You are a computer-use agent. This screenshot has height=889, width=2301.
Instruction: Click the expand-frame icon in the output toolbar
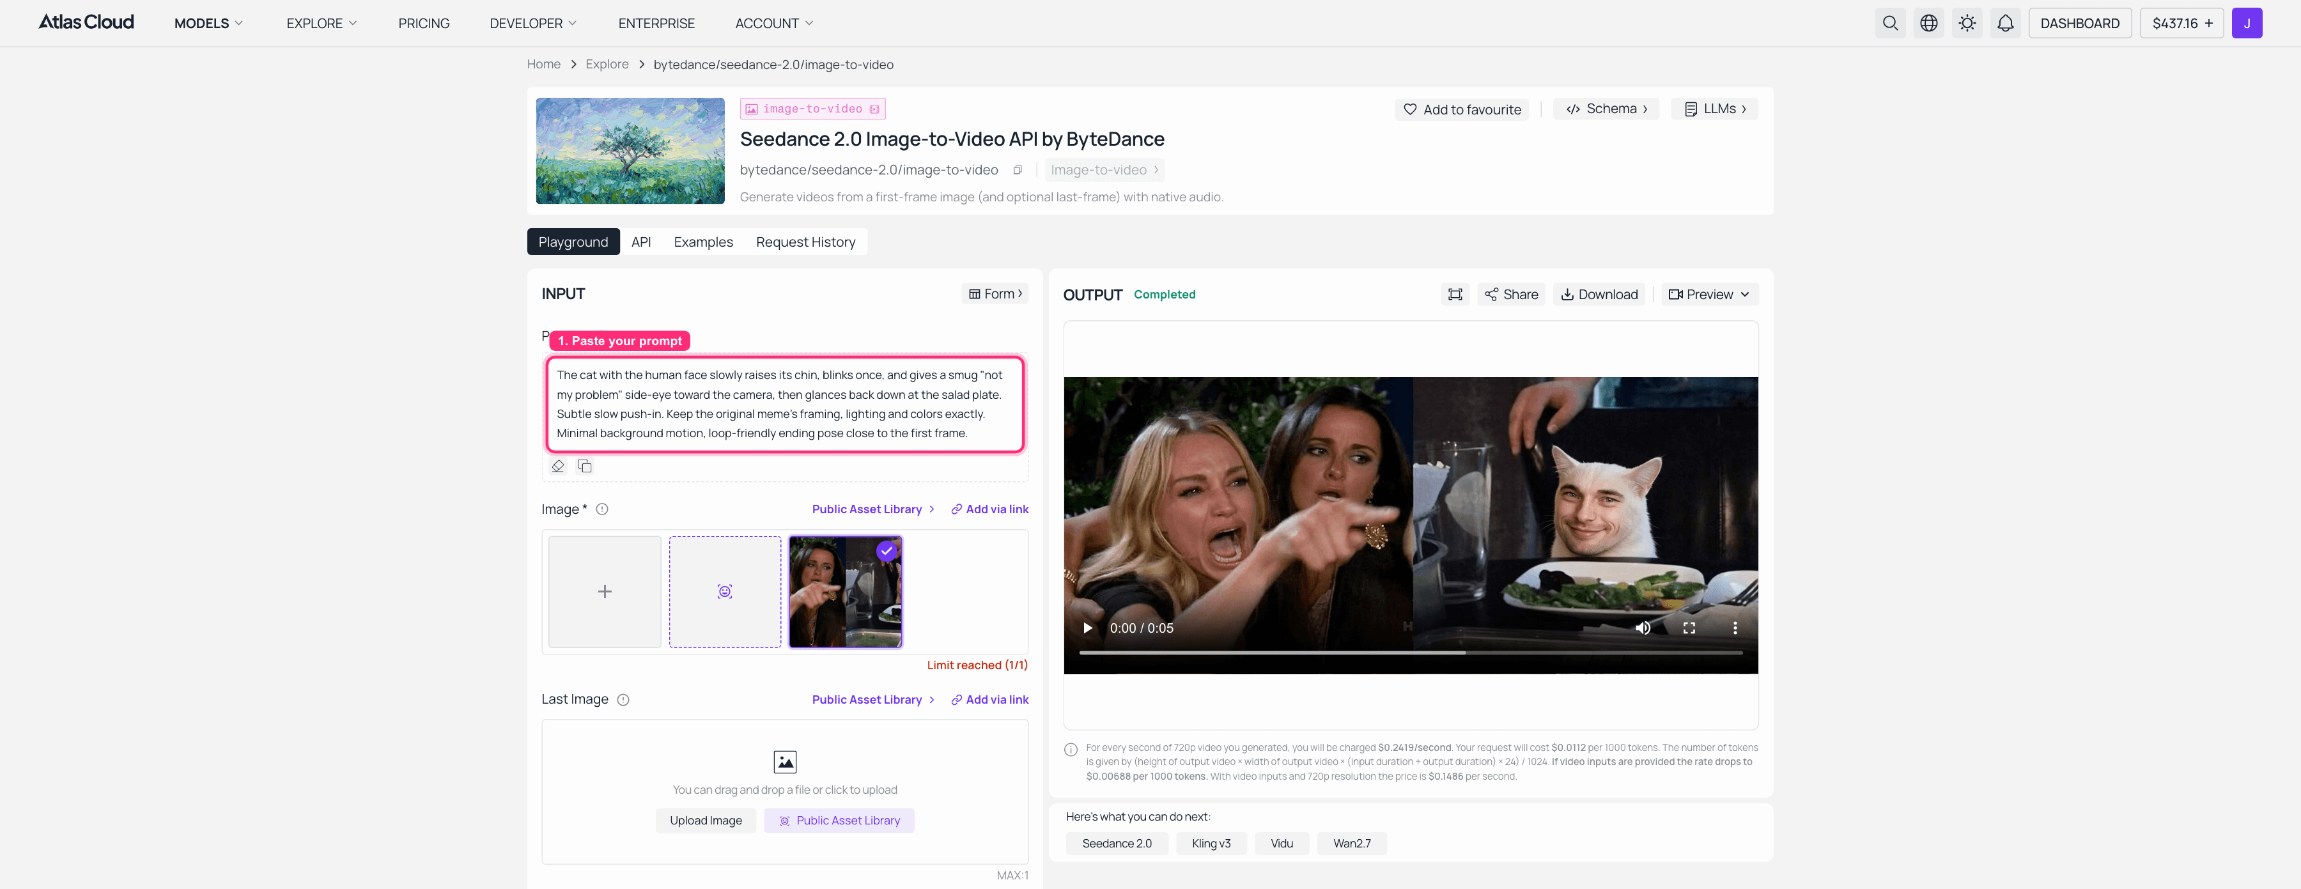[1455, 294]
